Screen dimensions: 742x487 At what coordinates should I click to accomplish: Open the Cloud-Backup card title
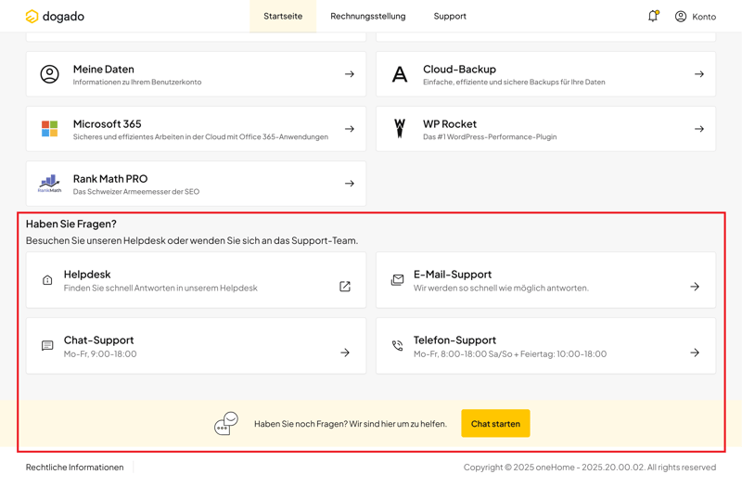459,70
